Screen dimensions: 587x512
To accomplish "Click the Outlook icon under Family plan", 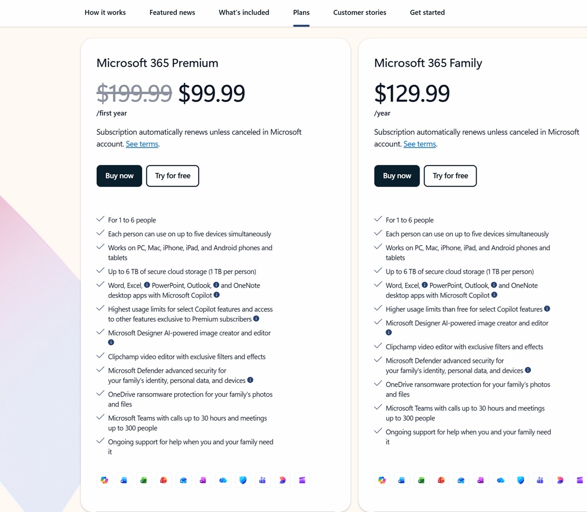I will click(461, 480).
